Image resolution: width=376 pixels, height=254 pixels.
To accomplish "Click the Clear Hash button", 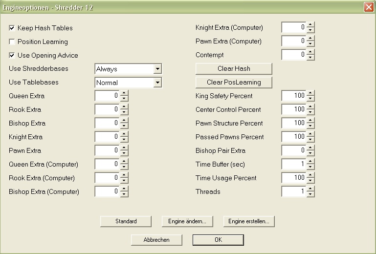I will (x=234, y=69).
